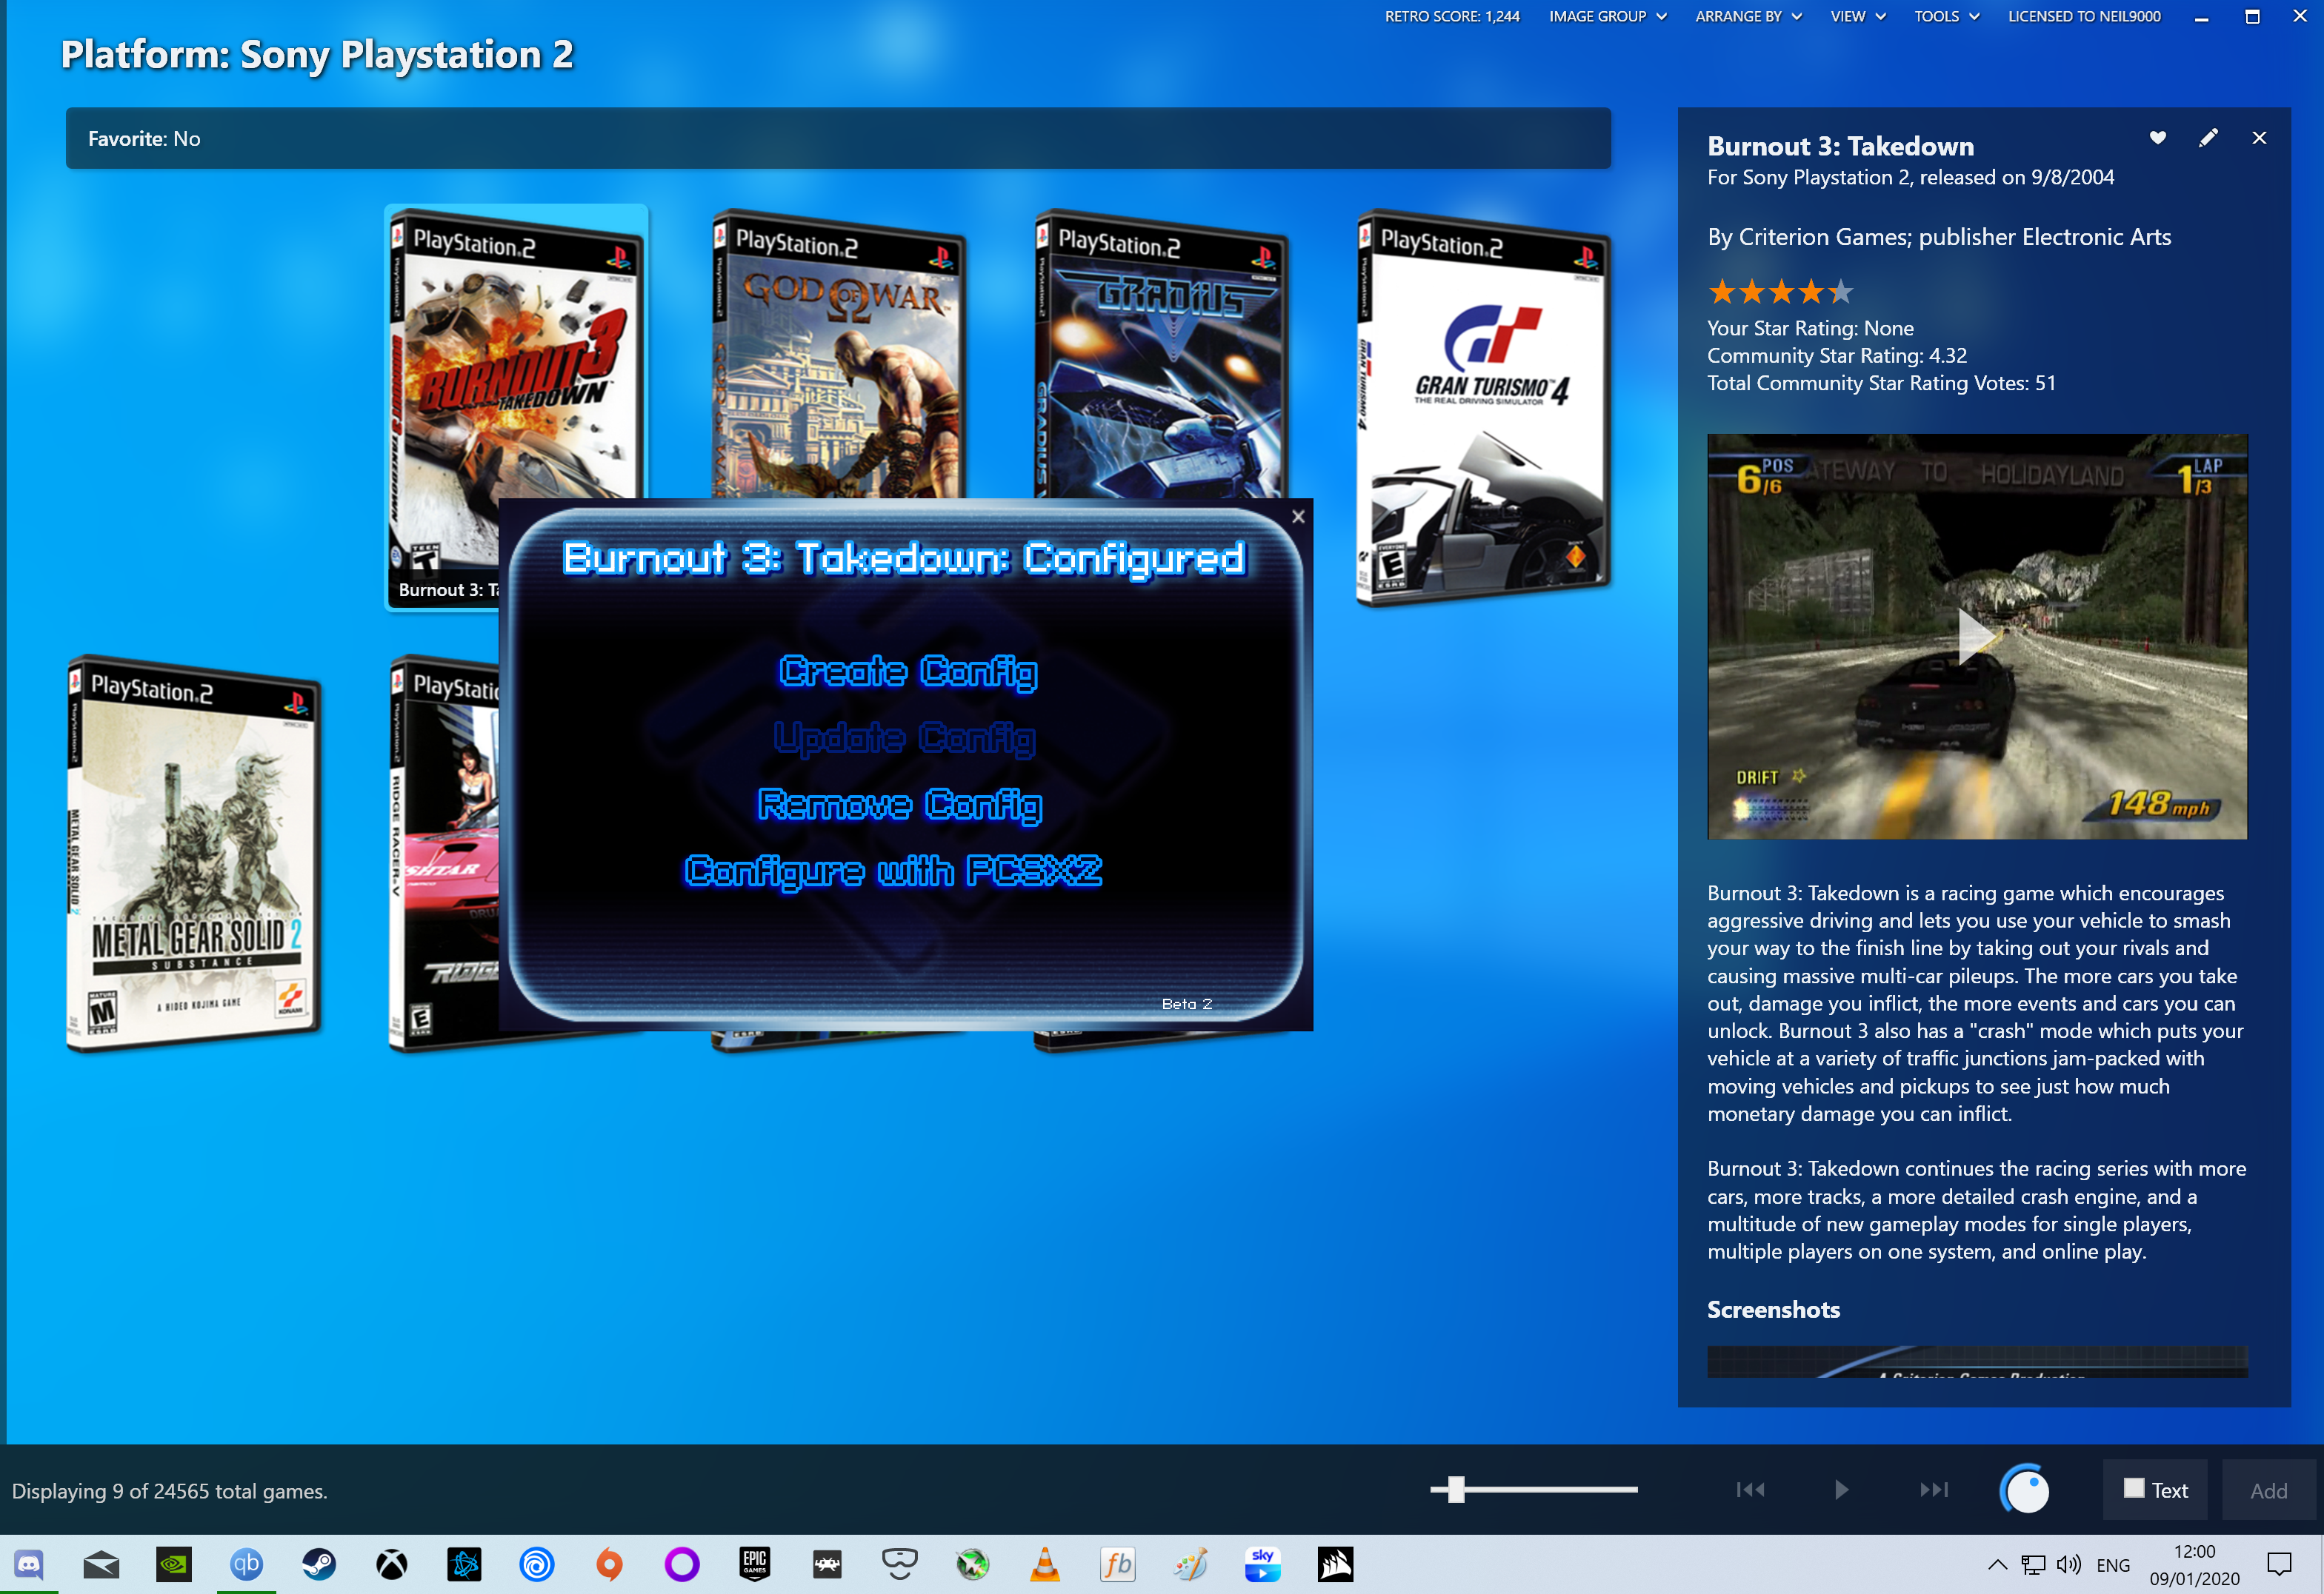
Task: Open the NVIDIA app in taskbar
Action: pos(174,1564)
